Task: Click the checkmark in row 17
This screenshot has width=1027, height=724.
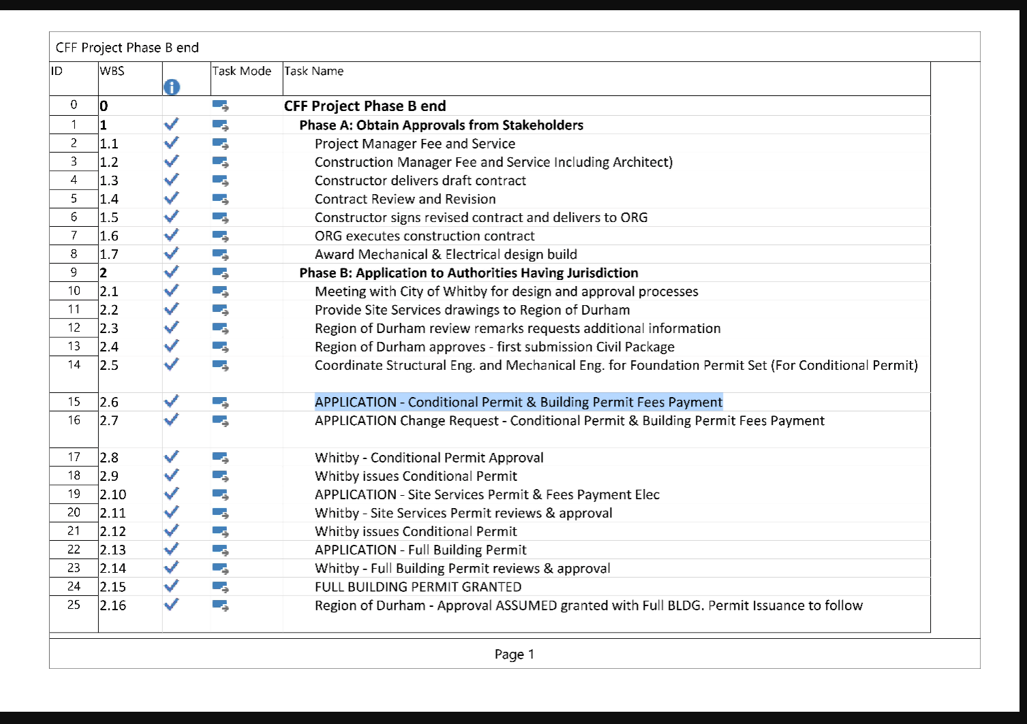Action: tap(172, 457)
